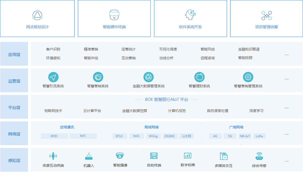Select the 智慧营销系统 handshake icon
The height and width of the screenshot is (172, 303).
coord(98,77)
